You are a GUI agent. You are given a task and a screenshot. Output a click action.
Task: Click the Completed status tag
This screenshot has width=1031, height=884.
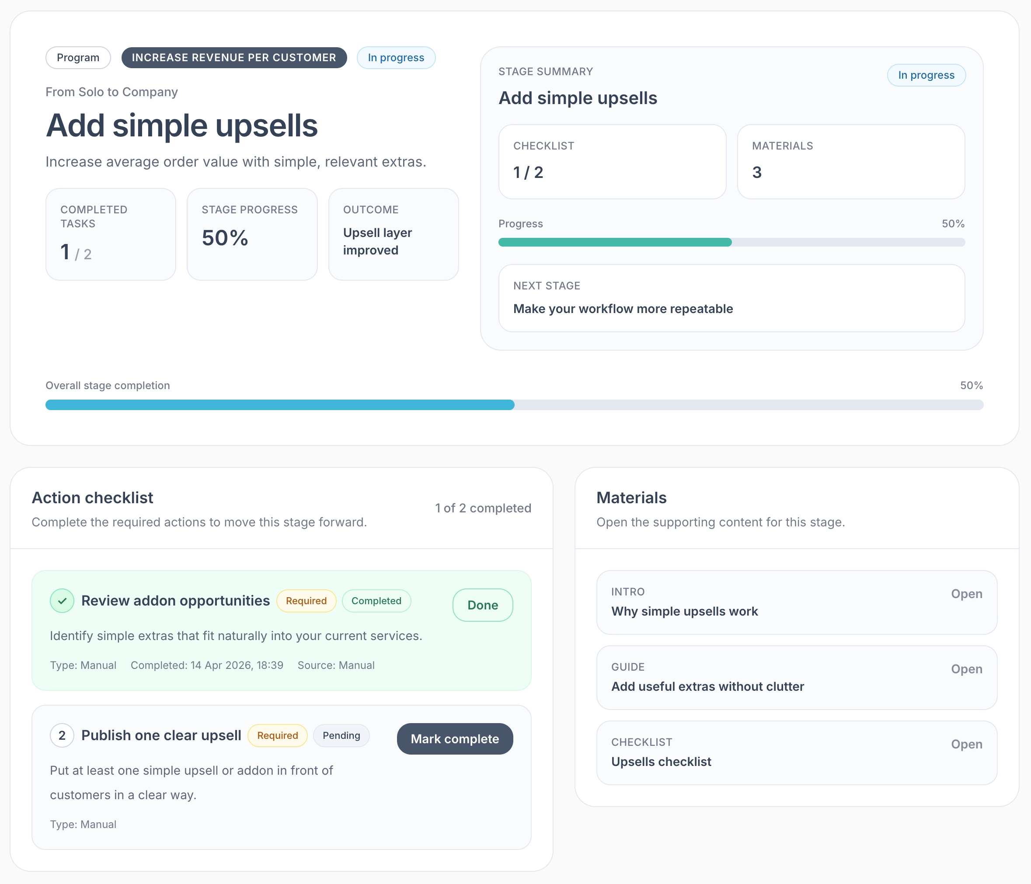tap(376, 601)
